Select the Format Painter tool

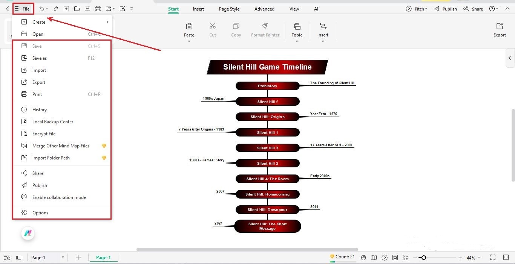[x=265, y=30]
